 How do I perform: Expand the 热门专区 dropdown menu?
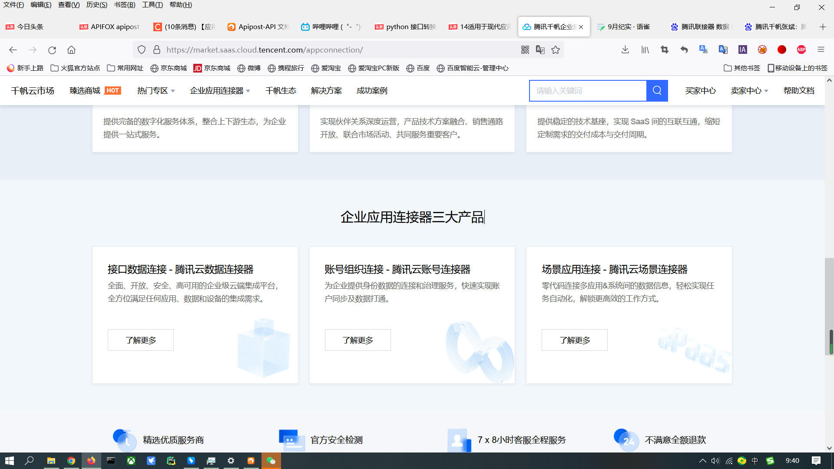click(156, 91)
